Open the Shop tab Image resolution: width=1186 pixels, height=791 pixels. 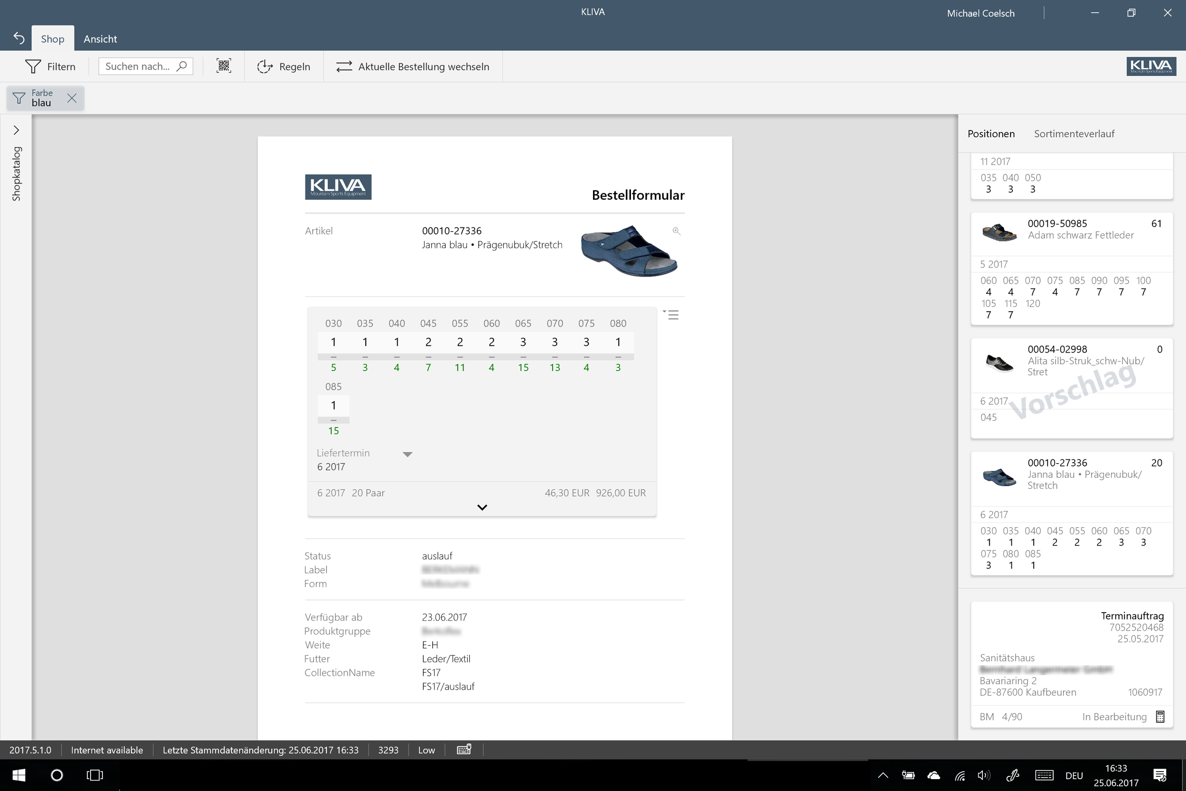[x=53, y=38]
